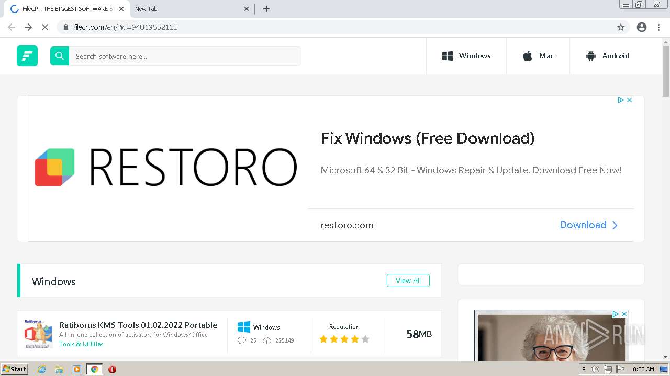Close the New Tab browser tab
Screen dimensions: 670x376
[247, 9]
